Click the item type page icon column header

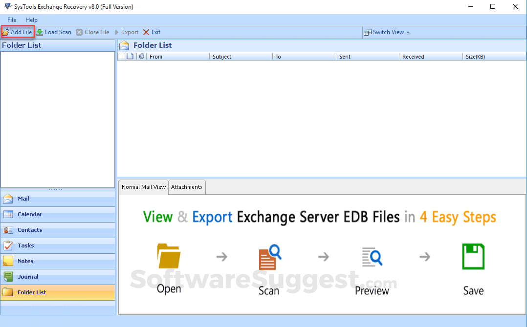[x=131, y=56]
